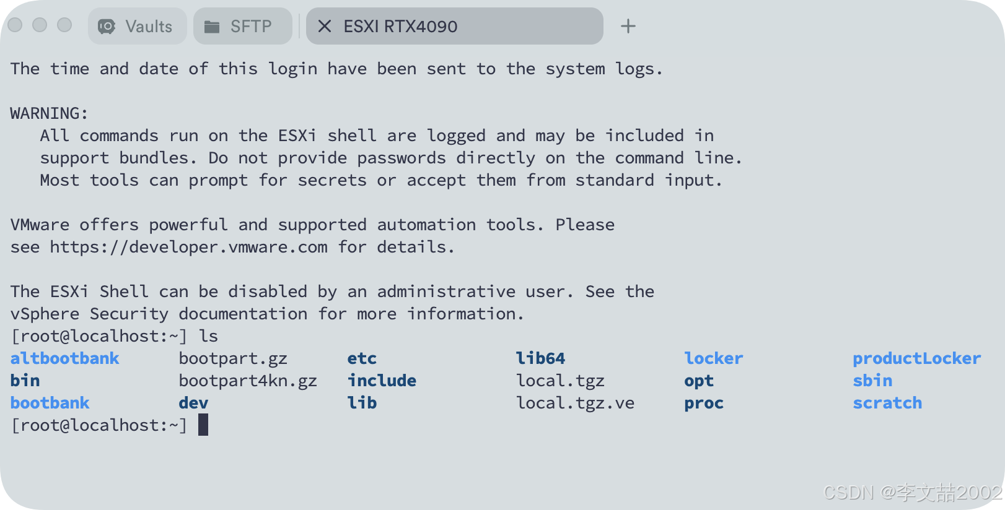Switch to the SFTP tab

point(242,26)
